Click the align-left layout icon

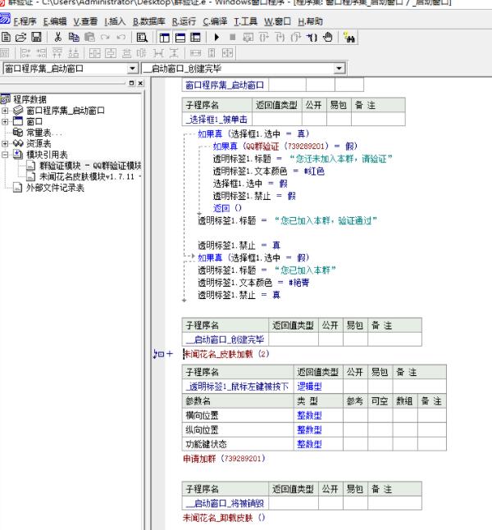tap(25, 53)
